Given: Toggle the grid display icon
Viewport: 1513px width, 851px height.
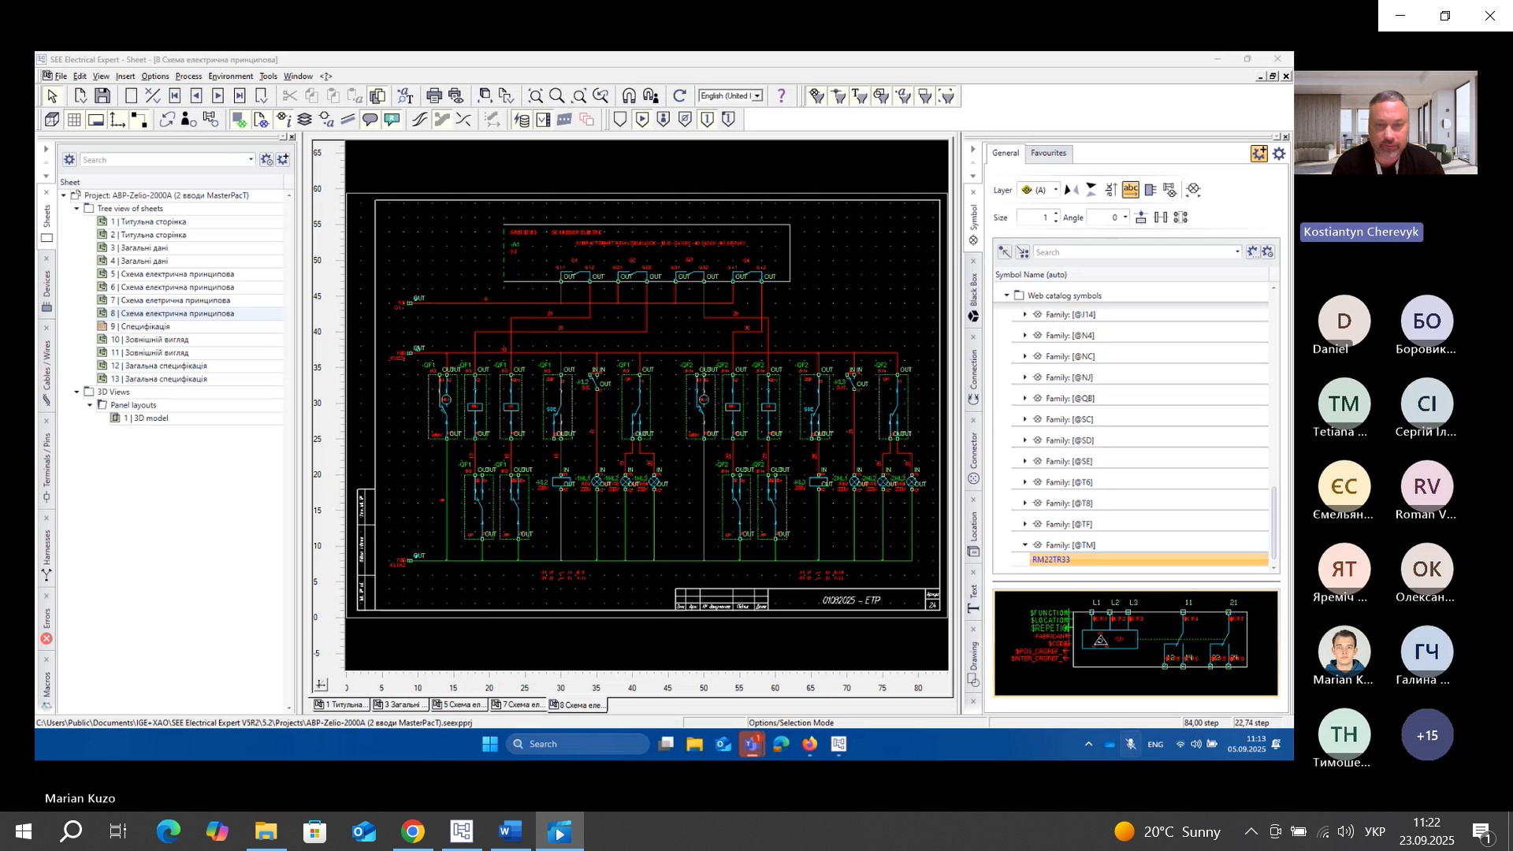Looking at the screenshot, I should coord(74,120).
